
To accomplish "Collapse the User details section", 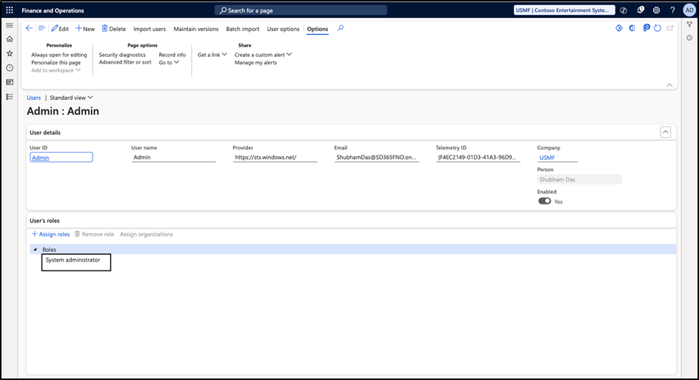I will 665,132.
